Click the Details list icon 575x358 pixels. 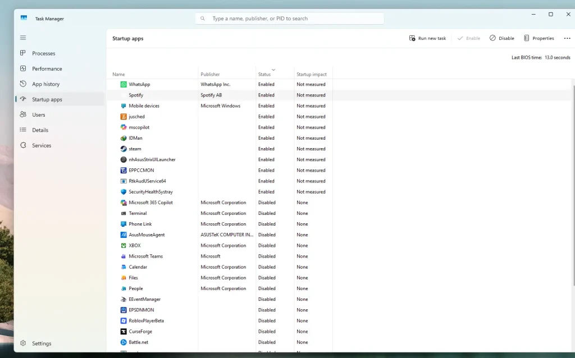[23, 130]
